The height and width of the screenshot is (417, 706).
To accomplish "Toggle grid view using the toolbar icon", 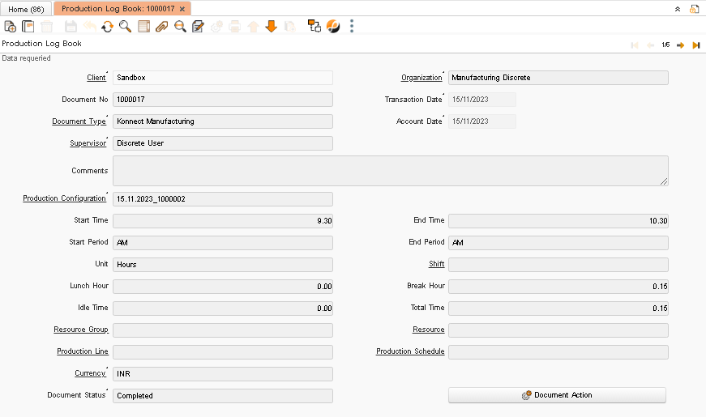I will tap(143, 27).
